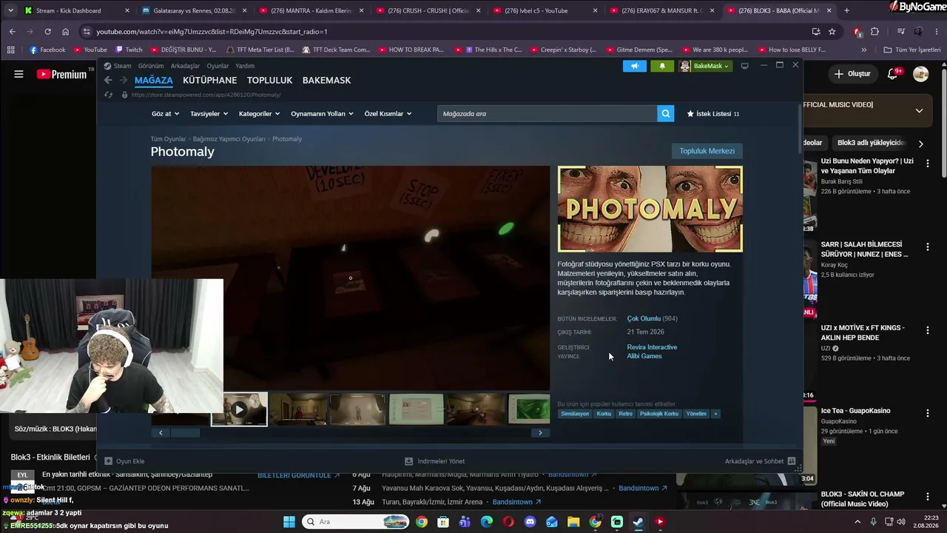
Task: Click the Chrome address bar URL
Action: (x=212, y=32)
